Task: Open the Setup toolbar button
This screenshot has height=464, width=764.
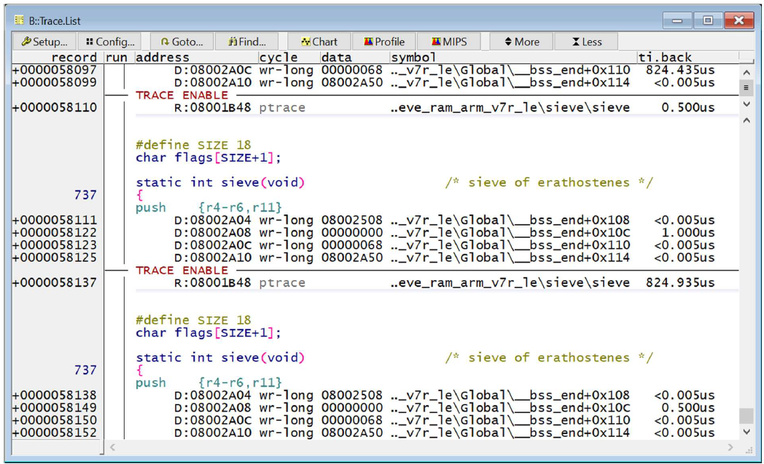Action: point(44,42)
